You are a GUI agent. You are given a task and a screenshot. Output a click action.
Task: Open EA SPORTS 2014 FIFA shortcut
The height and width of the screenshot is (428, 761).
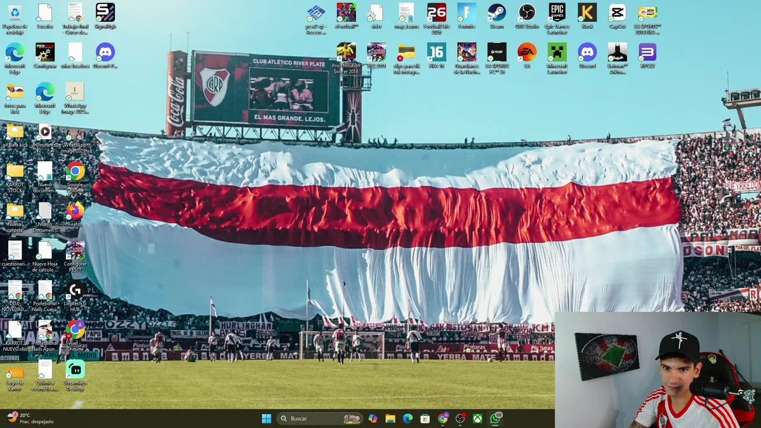click(x=647, y=19)
